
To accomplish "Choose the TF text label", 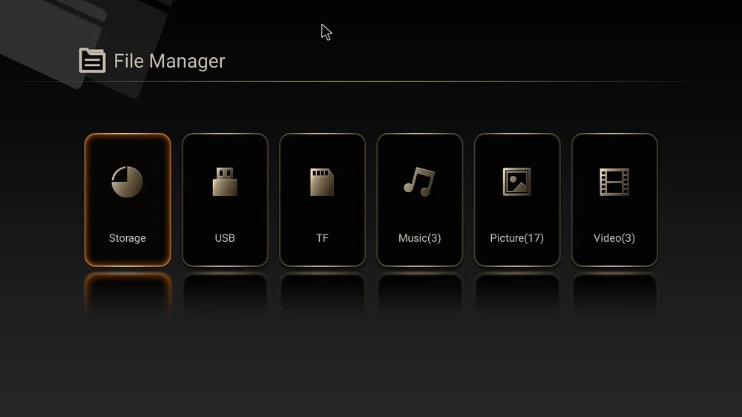I will 322,238.
